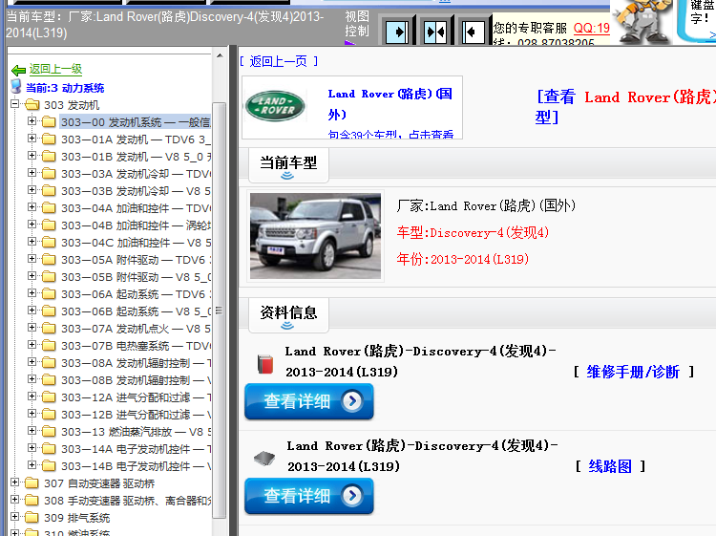Click the green back arrow icon

click(x=19, y=70)
